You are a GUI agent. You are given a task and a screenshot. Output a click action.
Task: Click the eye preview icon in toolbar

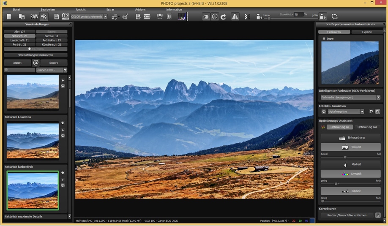(206, 17)
